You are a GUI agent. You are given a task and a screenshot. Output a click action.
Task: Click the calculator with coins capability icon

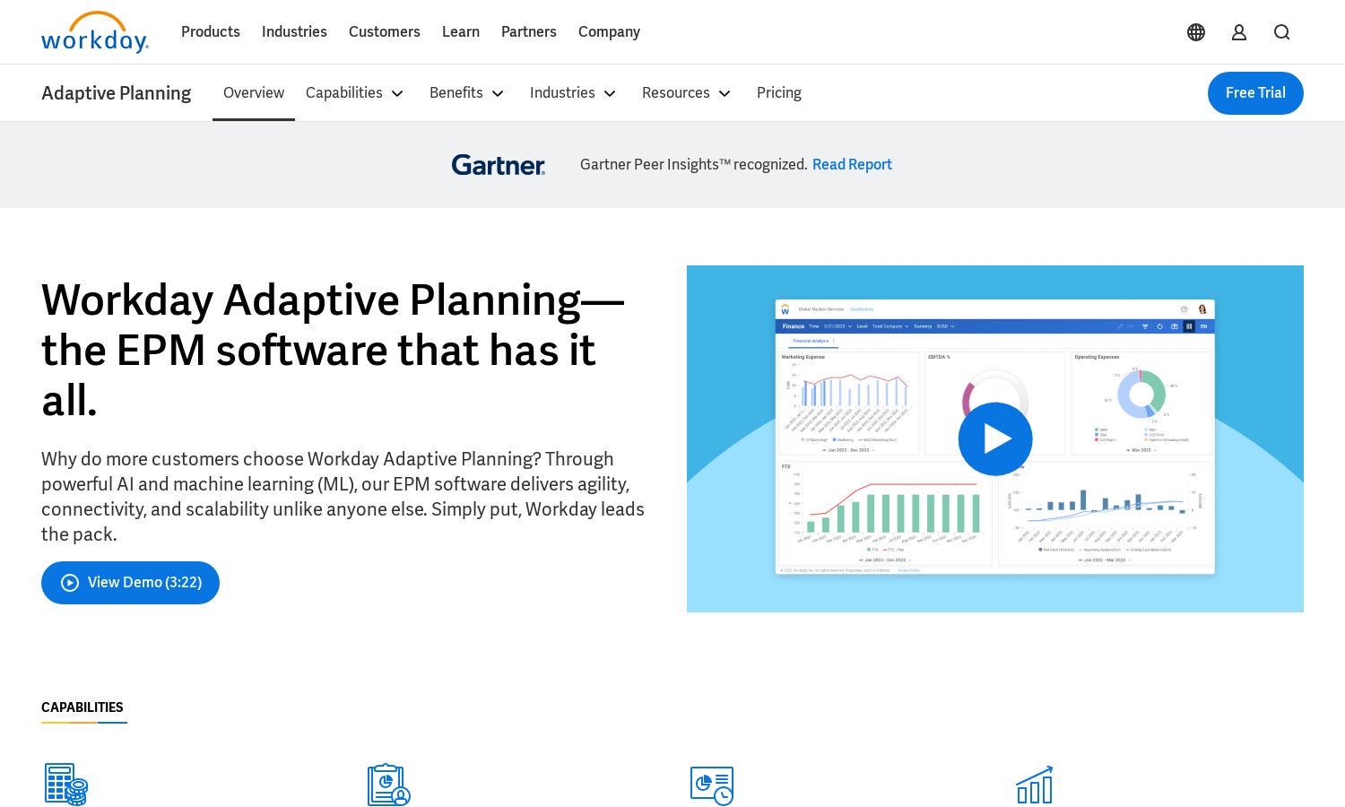click(66, 785)
